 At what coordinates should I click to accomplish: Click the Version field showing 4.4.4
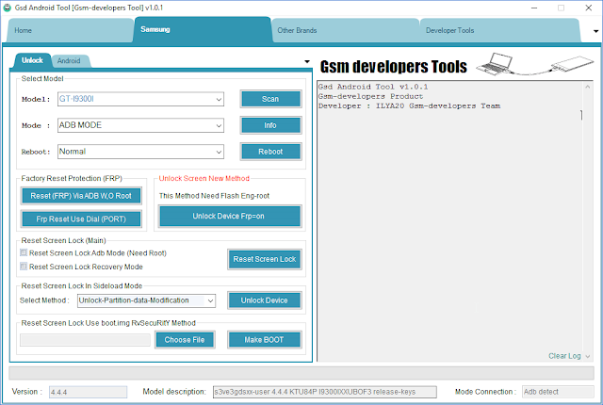(x=88, y=392)
